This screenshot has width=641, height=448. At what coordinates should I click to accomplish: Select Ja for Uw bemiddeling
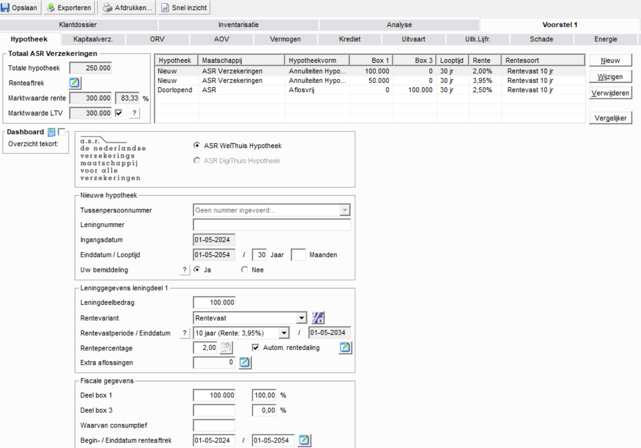click(197, 270)
